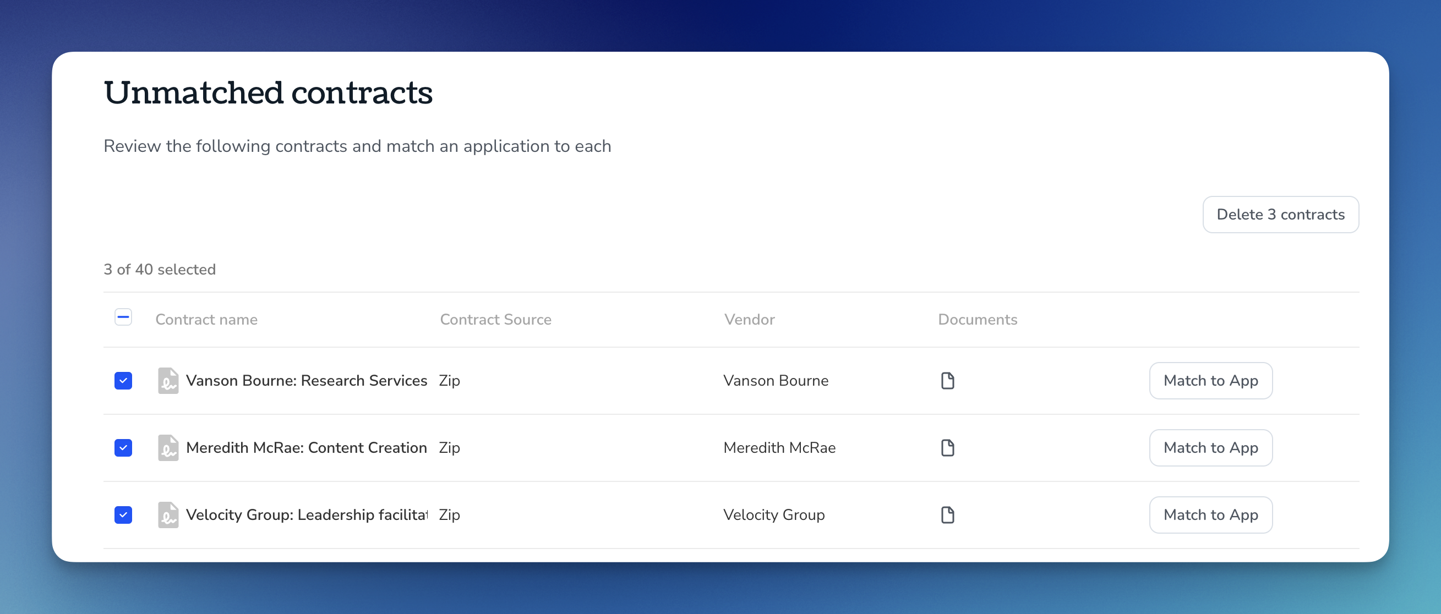Open the document icon in the Velocity Group row
This screenshot has height=614, width=1441.
click(948, 515)
